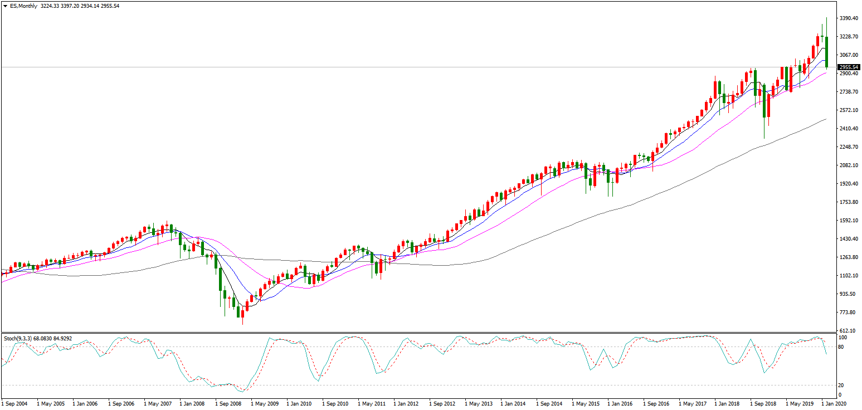The height and width of the screenshot is (410, 862).
Task: Click the 3390.40 price axis label
Action: tap(849, 18)
